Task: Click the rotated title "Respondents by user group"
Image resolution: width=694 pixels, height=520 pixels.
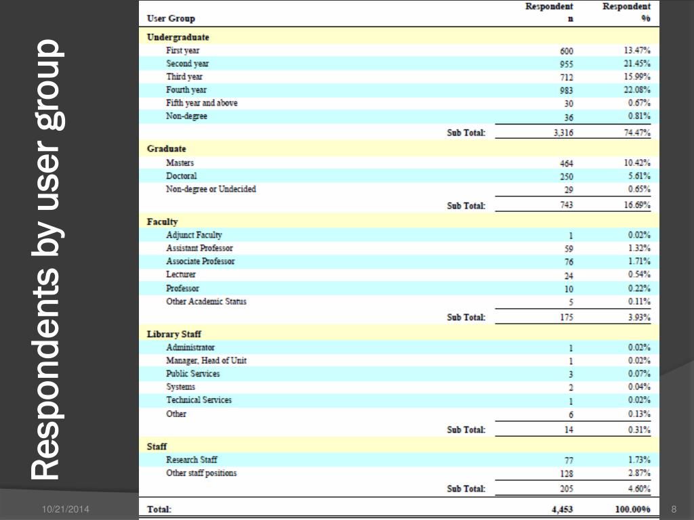Action: click(x=48, y=259)
